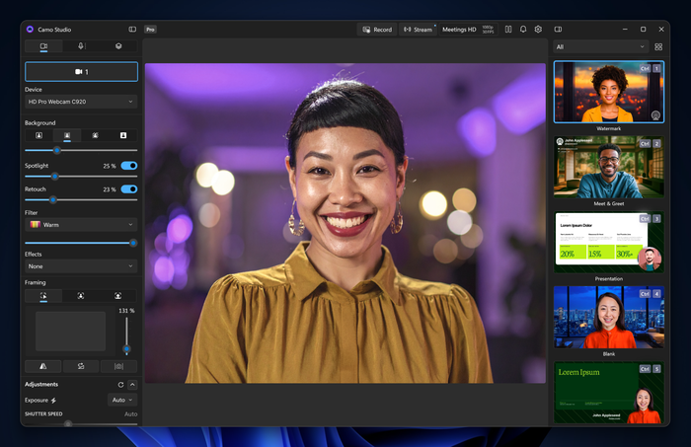
Task: Adjust the vertical zoom slider at 131 %
Action: [126, 335]
